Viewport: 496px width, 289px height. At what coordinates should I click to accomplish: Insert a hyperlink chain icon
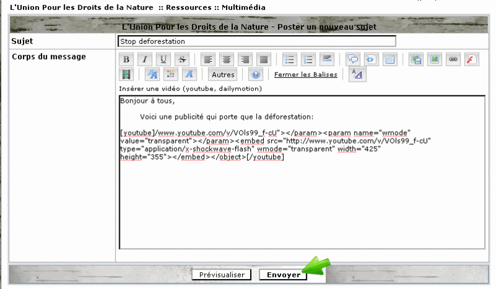pos(453,59)
